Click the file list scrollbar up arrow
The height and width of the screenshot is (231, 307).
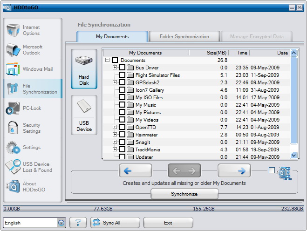293,53
